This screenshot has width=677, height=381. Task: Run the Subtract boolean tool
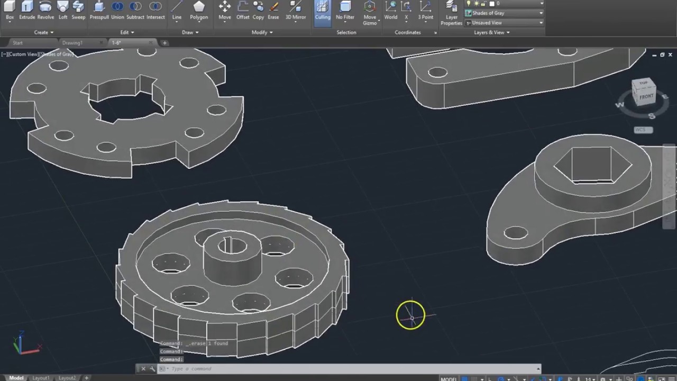pyautogui.click(x=135, y=11)
